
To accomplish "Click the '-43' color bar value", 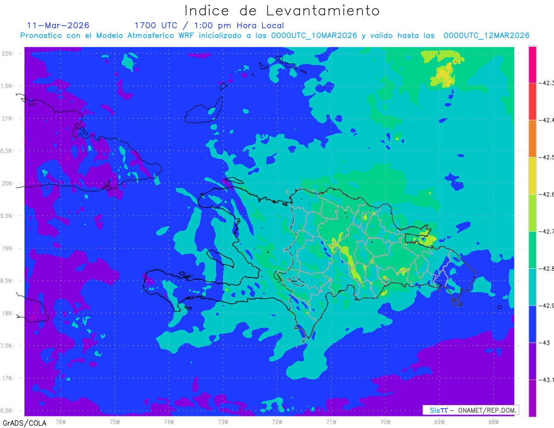I will tap(545, 342).
